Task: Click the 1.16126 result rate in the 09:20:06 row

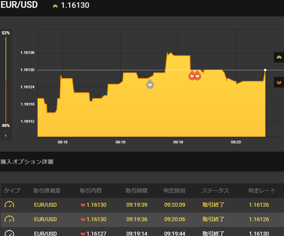Action: 259,219
